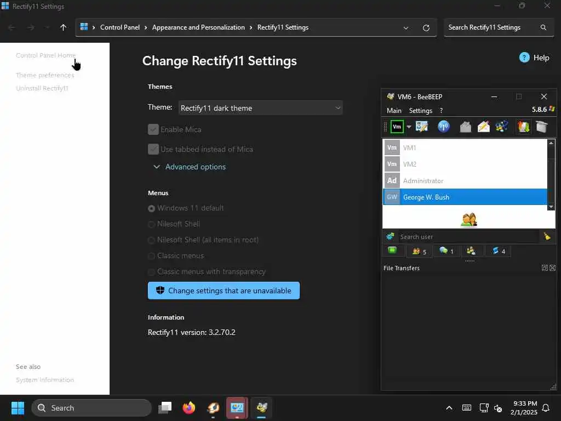Click Control Panel in the address breadcrumb
561x421 pixels.
point(120,27)
